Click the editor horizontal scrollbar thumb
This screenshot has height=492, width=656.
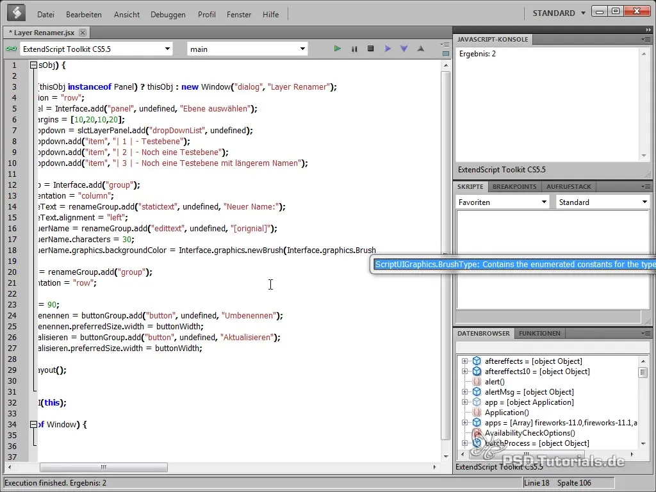point(104,467)
